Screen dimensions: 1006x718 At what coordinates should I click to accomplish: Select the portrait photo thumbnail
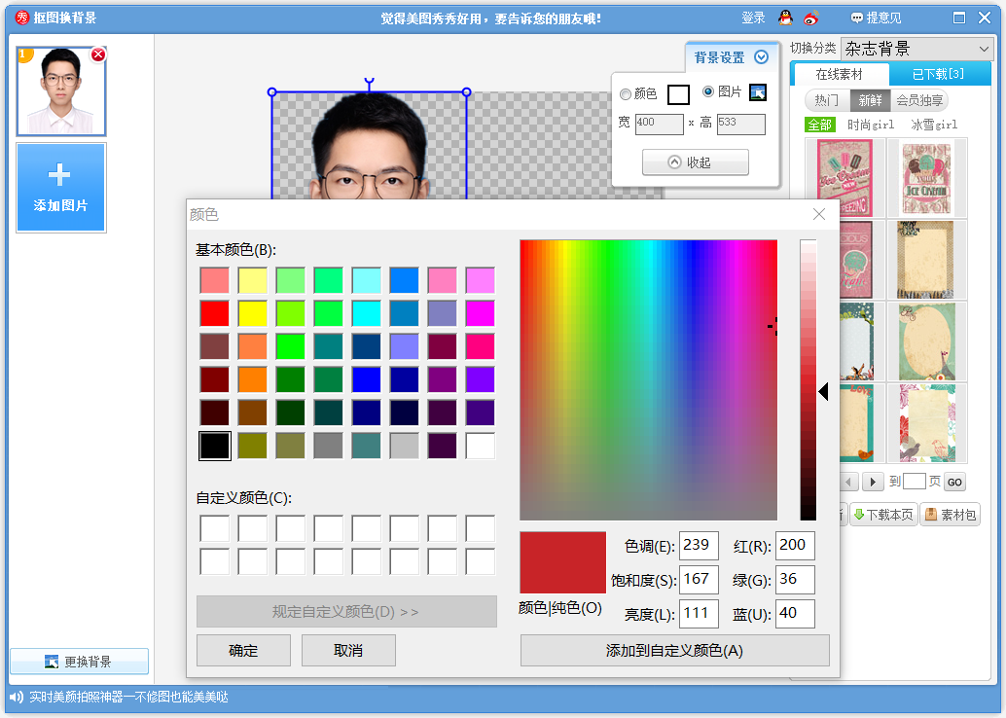(61, 91)
